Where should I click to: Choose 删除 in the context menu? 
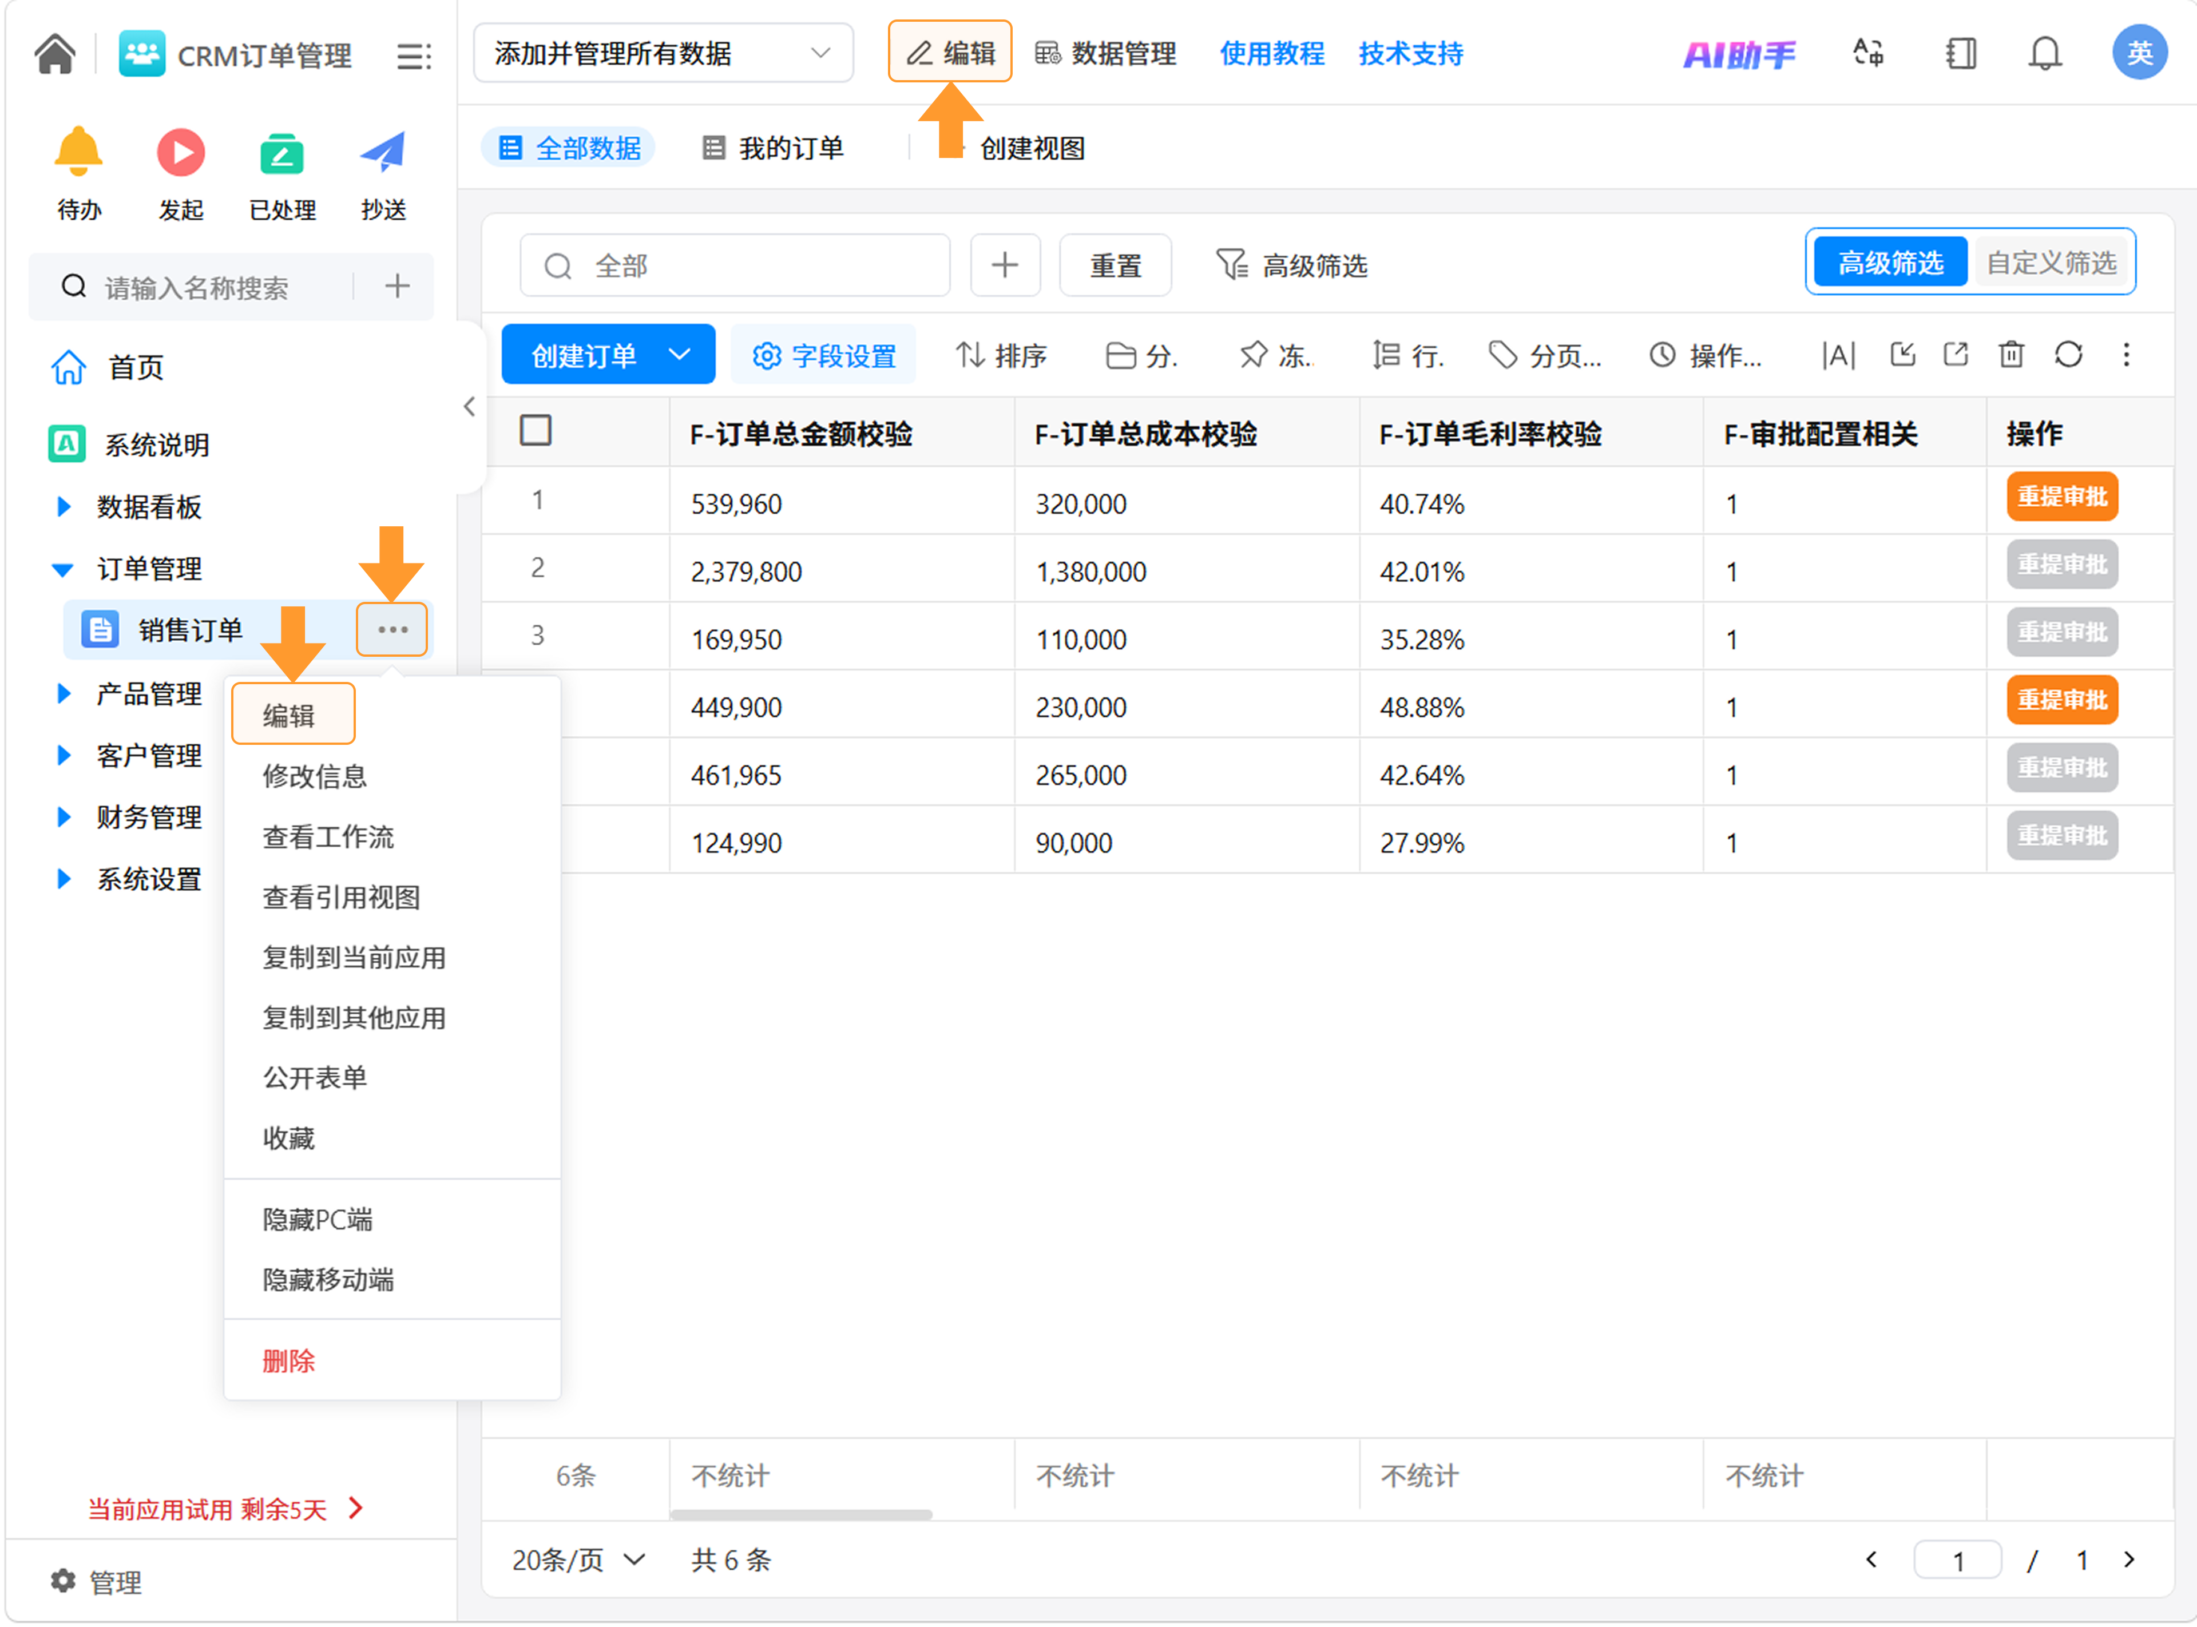tap(288, 1361)
